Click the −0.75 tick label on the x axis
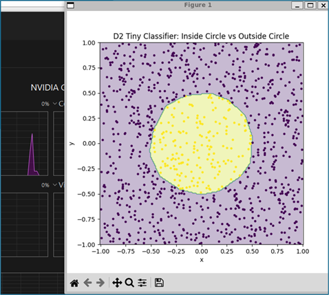 [x=126, y=252]
